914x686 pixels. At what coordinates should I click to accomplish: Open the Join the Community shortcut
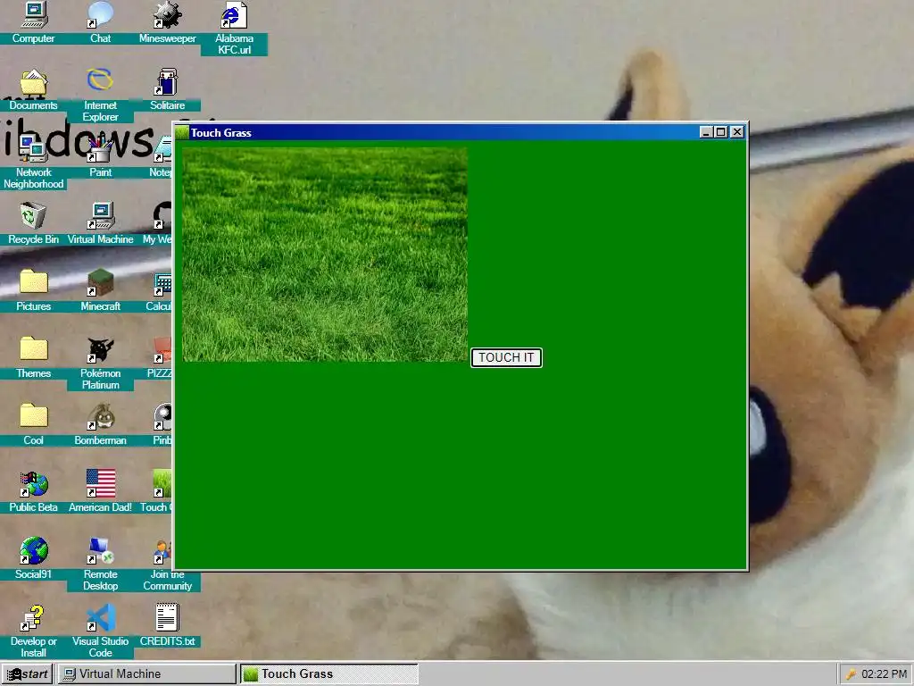(167, 565)
